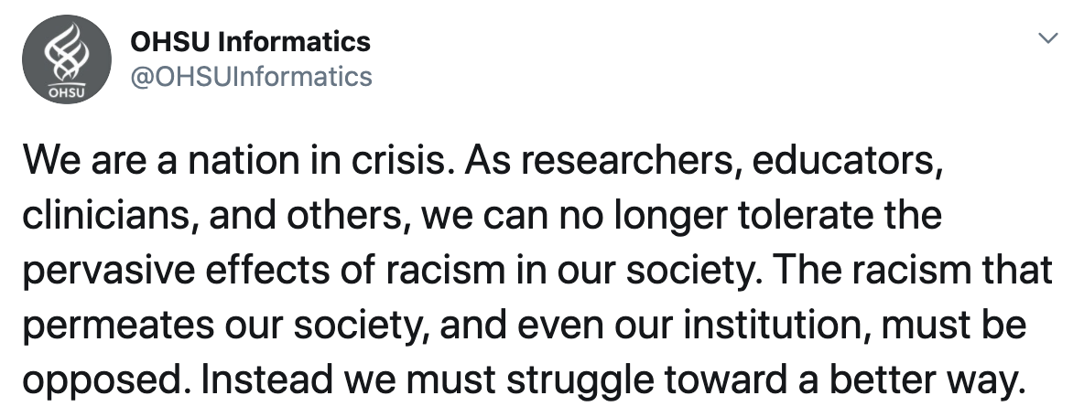Open the OHSU Informatics display name
This screenshot has height=417, width=1084.
click(250, 41)
